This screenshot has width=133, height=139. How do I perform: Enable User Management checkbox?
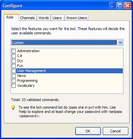[13, 71]
